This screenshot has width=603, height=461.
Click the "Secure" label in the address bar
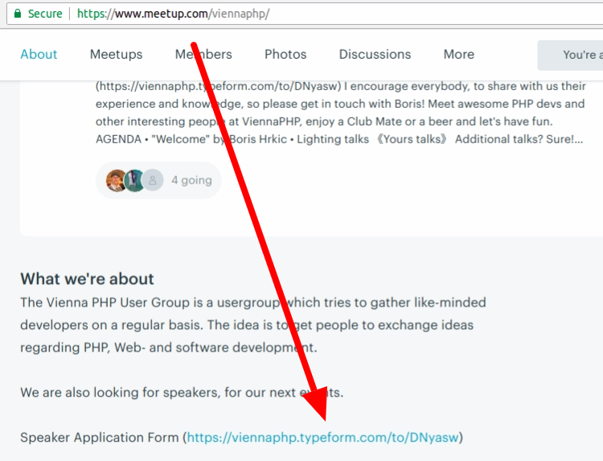(45, 14)
